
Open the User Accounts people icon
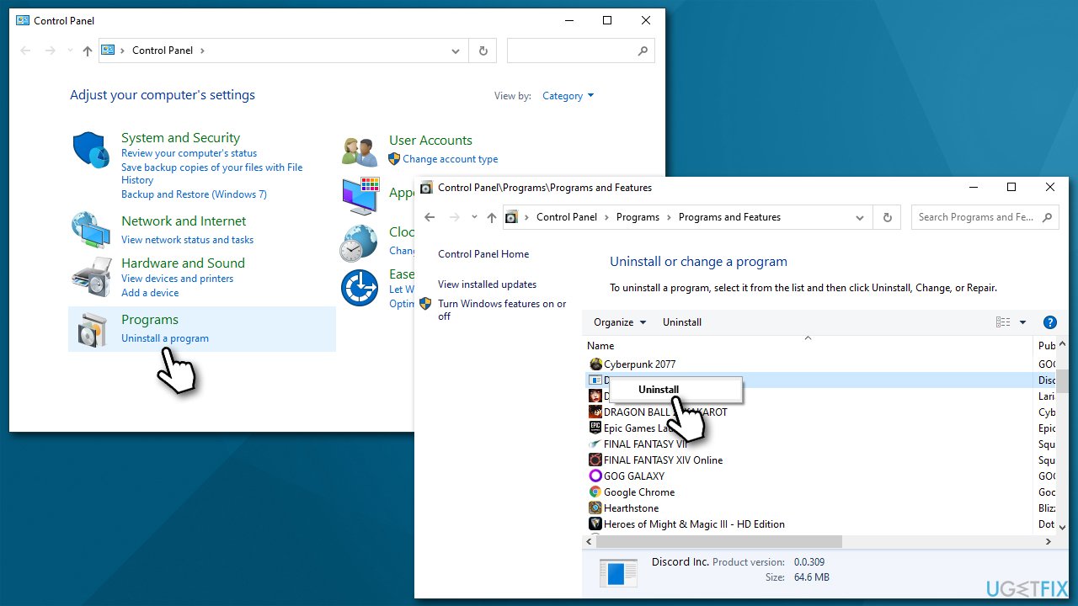[360, 151]
